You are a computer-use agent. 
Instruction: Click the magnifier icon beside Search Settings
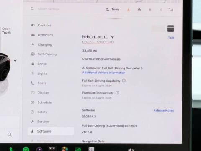(32, 9)
